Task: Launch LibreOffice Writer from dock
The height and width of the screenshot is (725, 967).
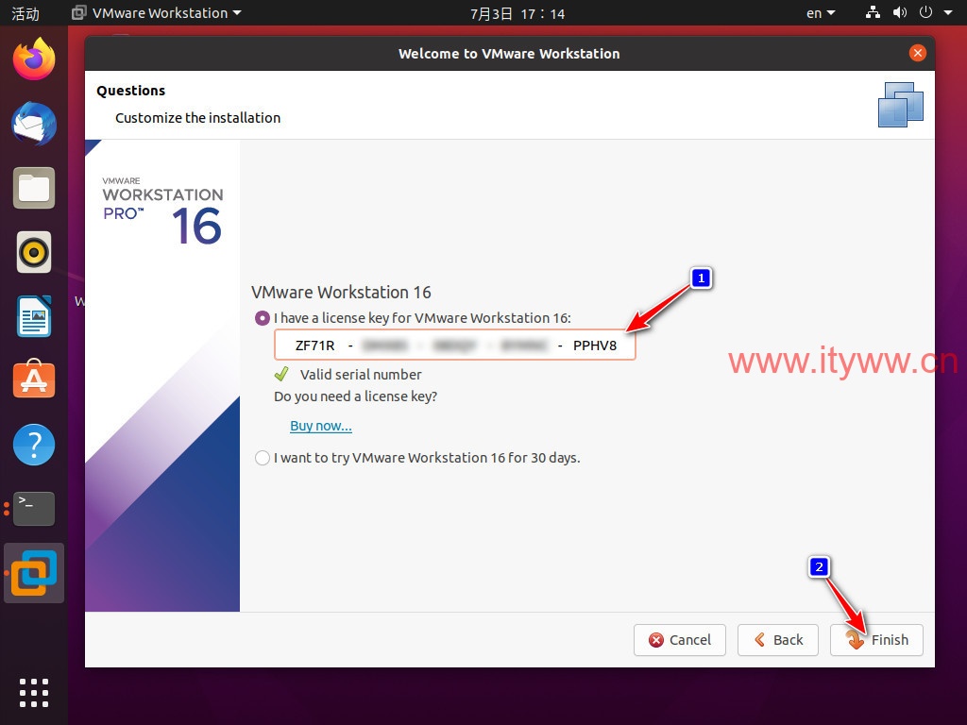Action: pyautogui.click(x=34, y=316)
